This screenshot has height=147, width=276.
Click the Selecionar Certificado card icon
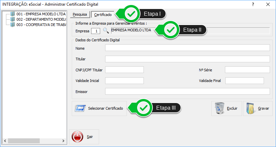point(80,108)
